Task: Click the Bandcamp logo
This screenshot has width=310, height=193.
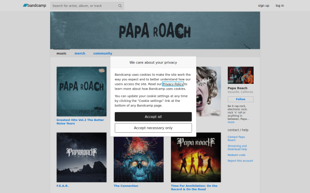Action: pyautogui.click(x=35, y=6)
